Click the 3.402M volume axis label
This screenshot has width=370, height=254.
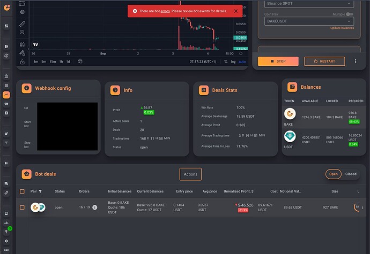tap(240, 49)
